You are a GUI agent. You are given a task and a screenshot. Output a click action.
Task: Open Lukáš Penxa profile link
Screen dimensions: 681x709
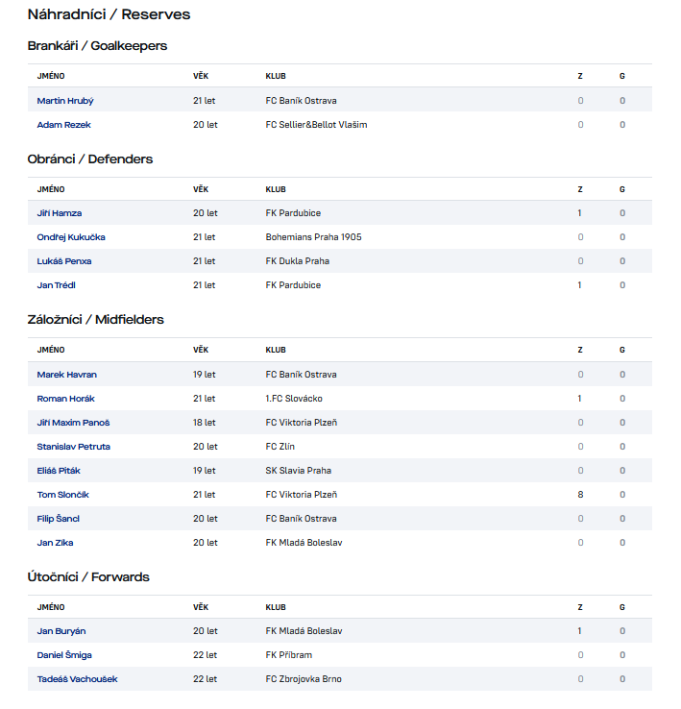click(x=64, y=261)
